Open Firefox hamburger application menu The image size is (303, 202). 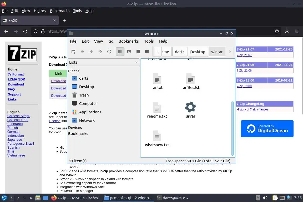tap(297, 31)
